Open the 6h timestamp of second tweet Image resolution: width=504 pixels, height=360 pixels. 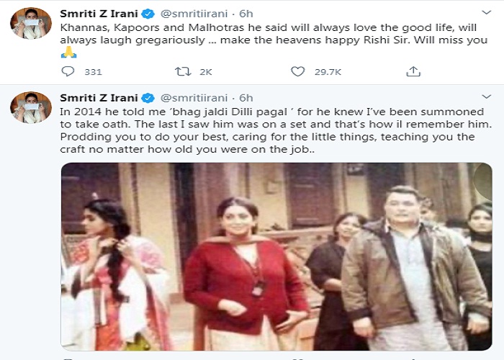246,97
